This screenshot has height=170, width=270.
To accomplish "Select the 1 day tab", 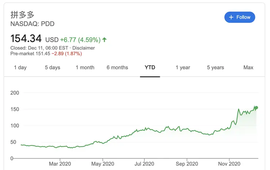I will (x=20, y=67).
